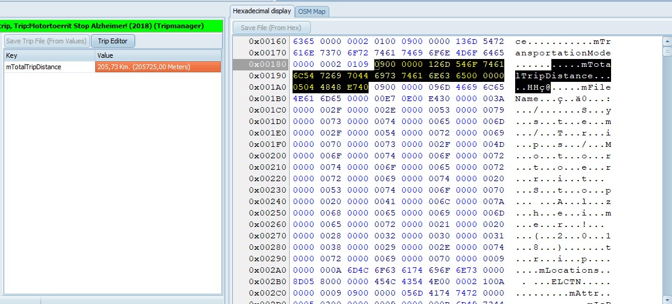Viewport: 672px width, 304px height.
Task: Select the Hexadecimal display tab
Action: tap(262, 11)
